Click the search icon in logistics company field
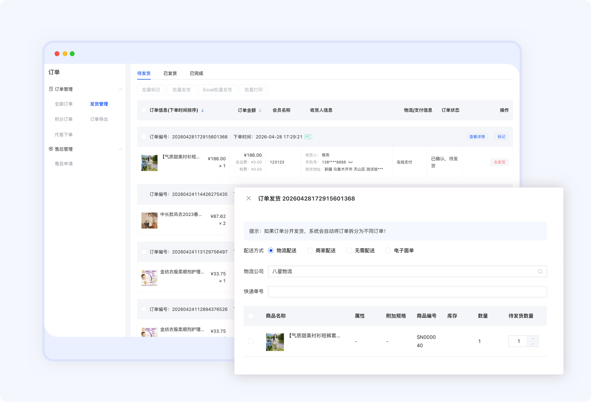Viewport: 591px width, 402px height. click(x=540, y=271)
